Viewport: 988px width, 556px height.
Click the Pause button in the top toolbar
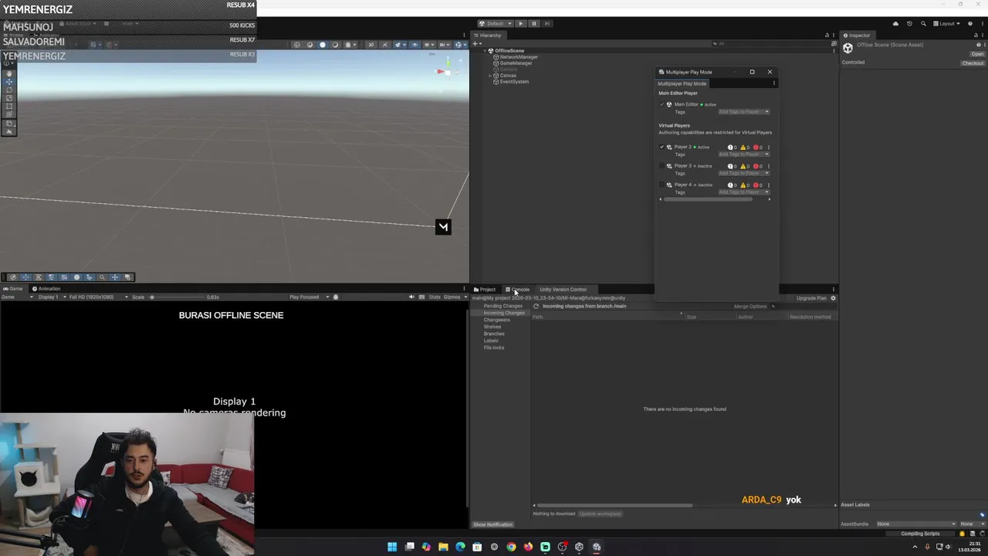tap(533, 23)
